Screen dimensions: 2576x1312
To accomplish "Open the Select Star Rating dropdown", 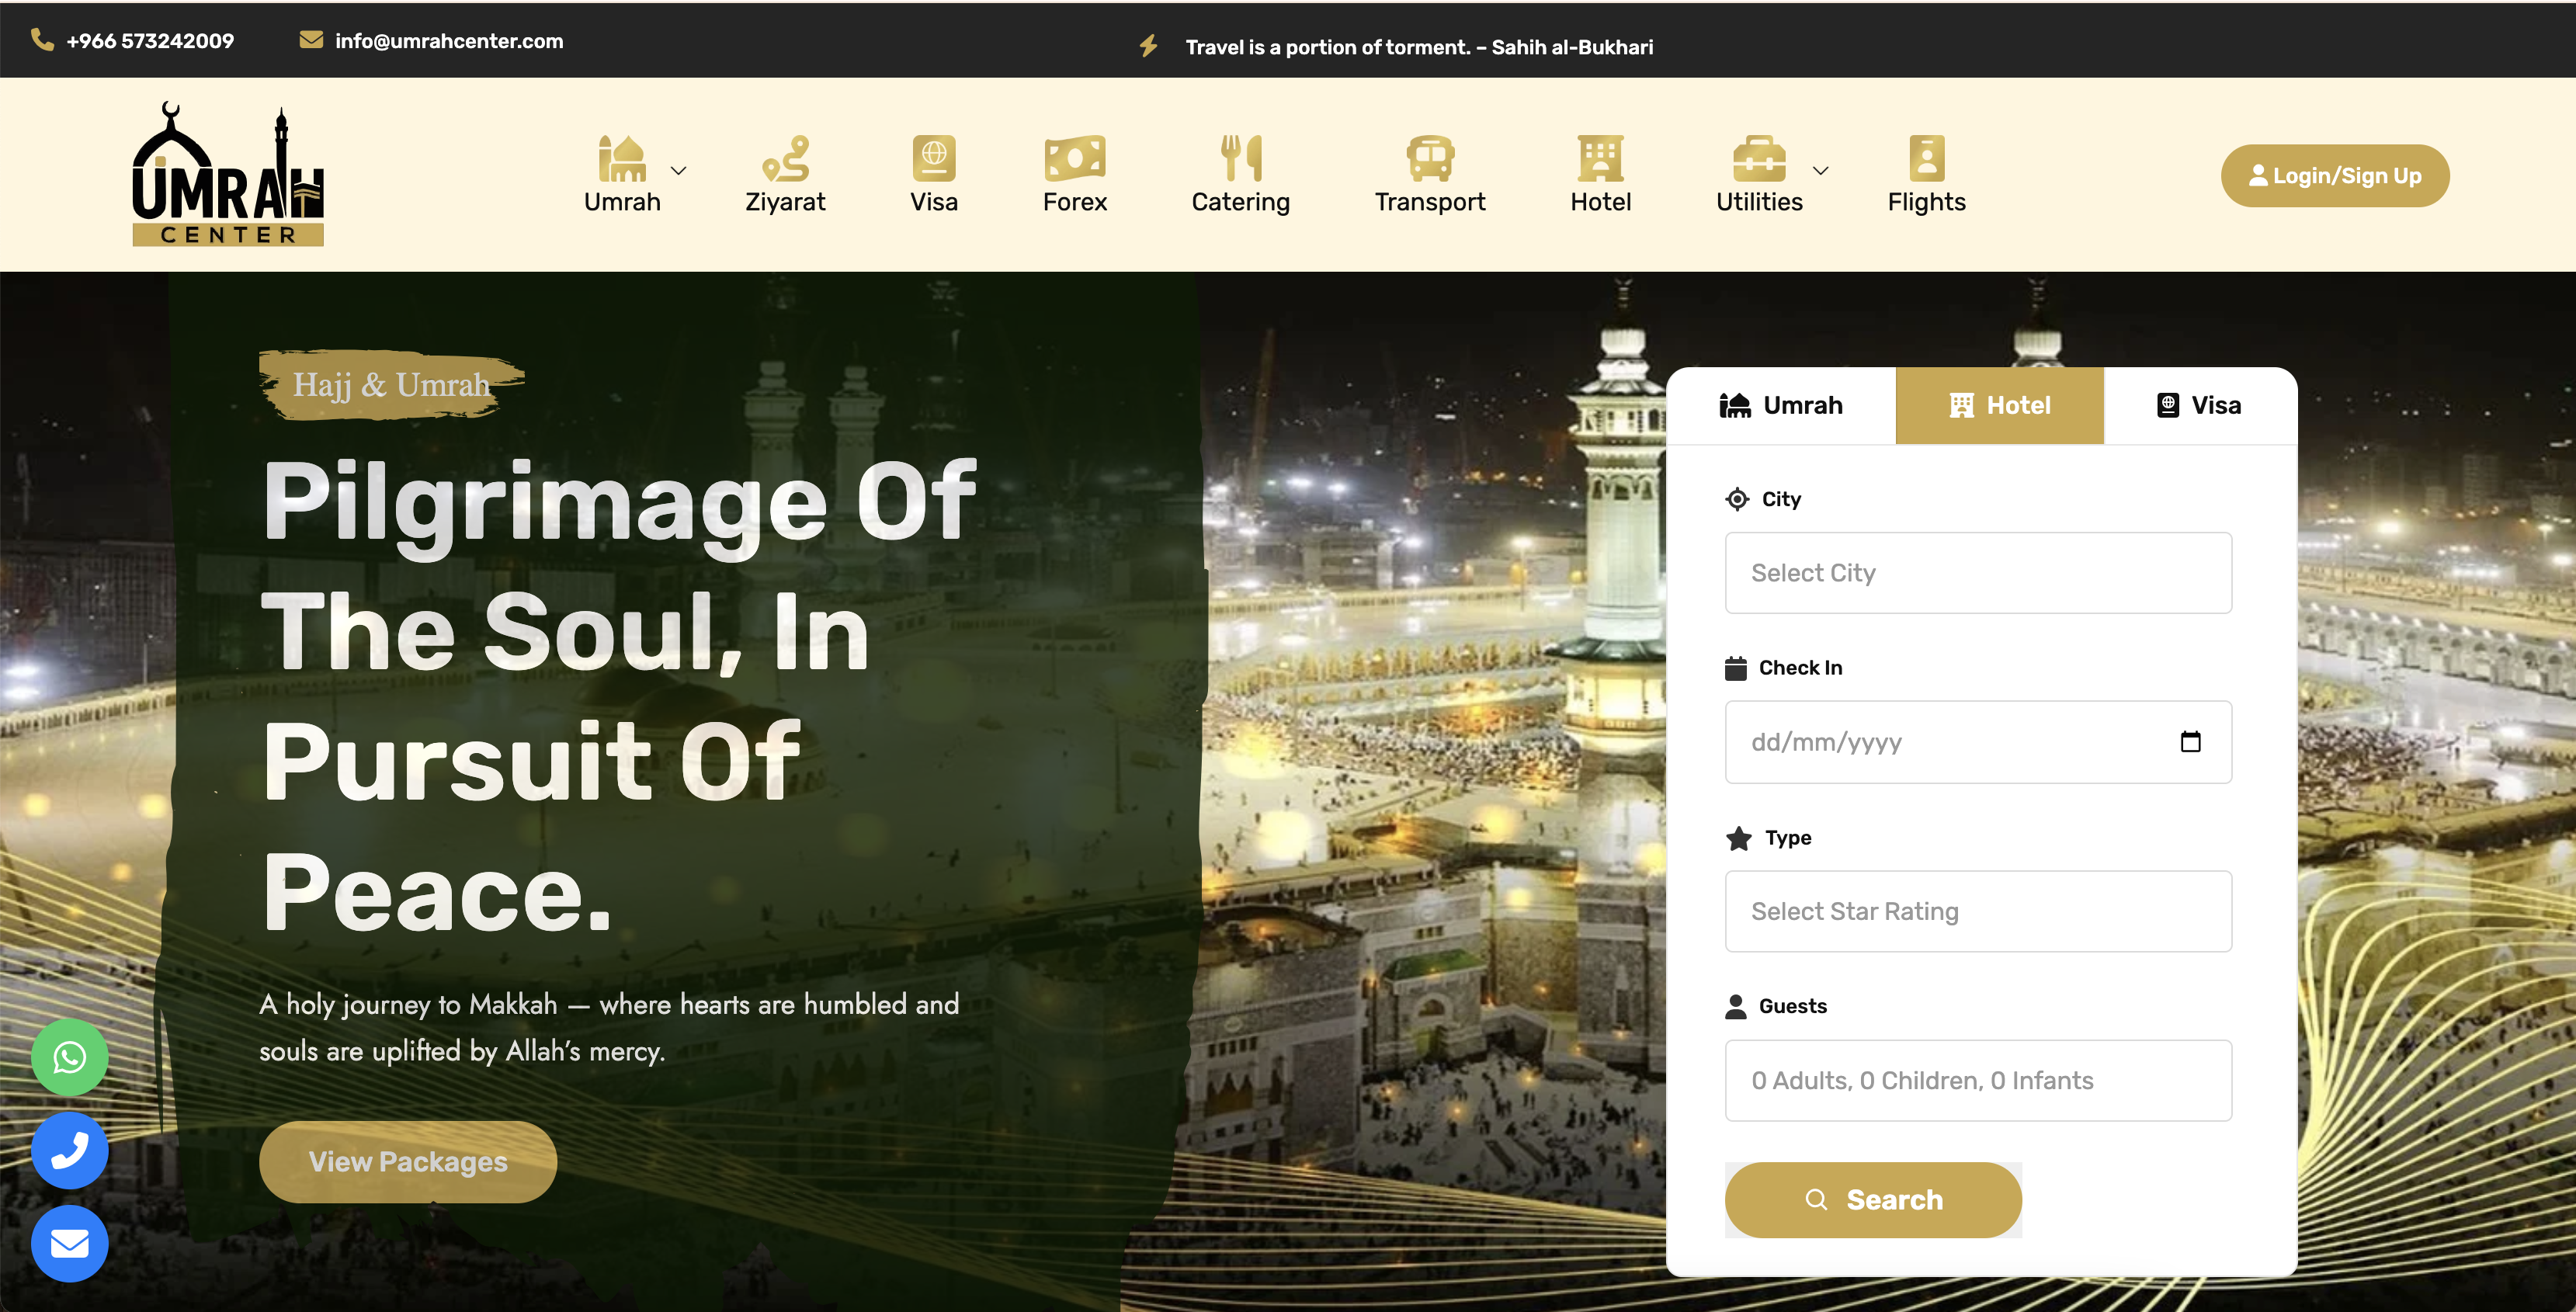I will (1978, 911).
